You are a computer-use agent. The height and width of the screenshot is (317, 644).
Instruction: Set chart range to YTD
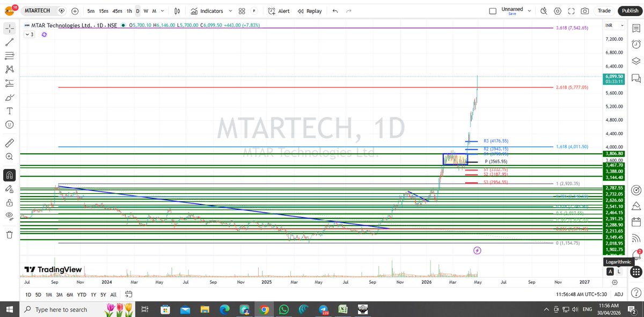coord(82,294)
